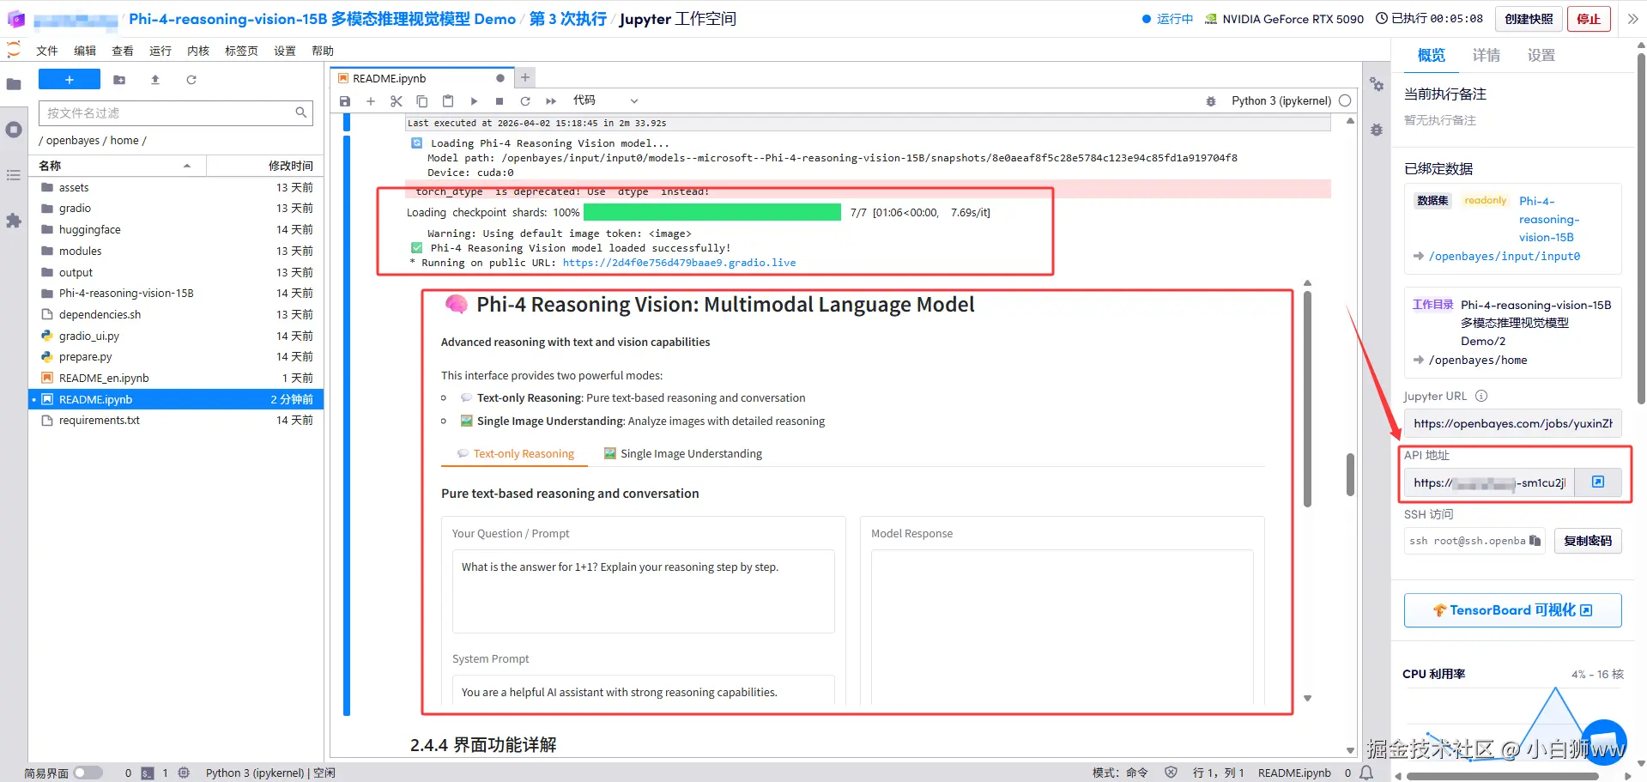This screenshot has width=1647, height=782.
Task: Open the running terminals and kernels panel
Action: (14, 130)
